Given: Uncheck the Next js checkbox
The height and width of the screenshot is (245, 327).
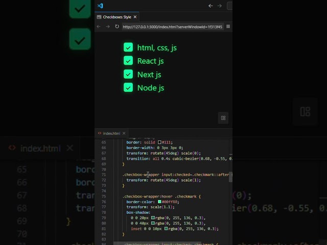Looking at the screenshot, I should click(128, 74).
